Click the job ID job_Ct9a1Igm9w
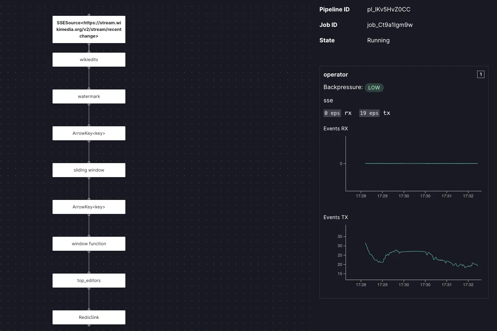497x331 pixels. point(390,25)
